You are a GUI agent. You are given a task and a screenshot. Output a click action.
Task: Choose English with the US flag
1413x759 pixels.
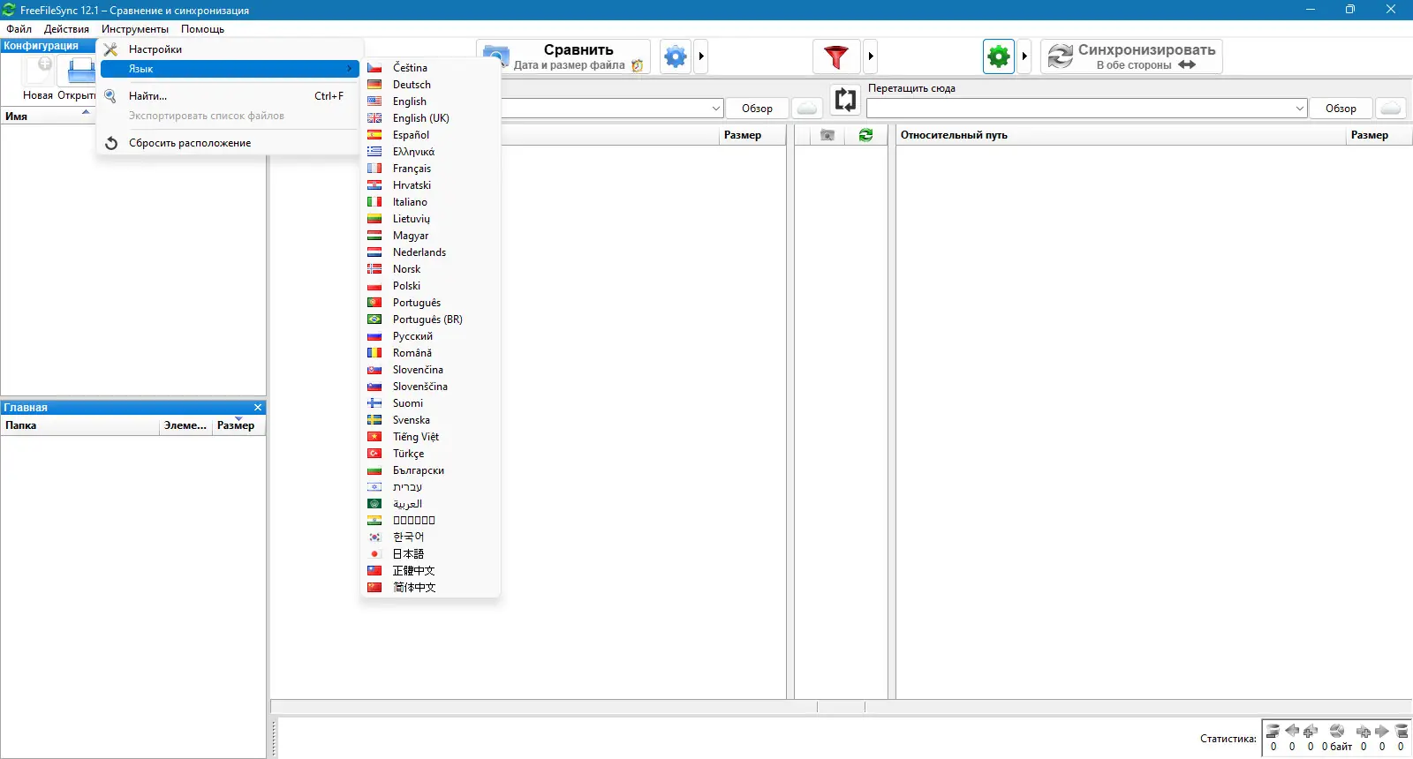pyautogui.click(x=430, y=101)
